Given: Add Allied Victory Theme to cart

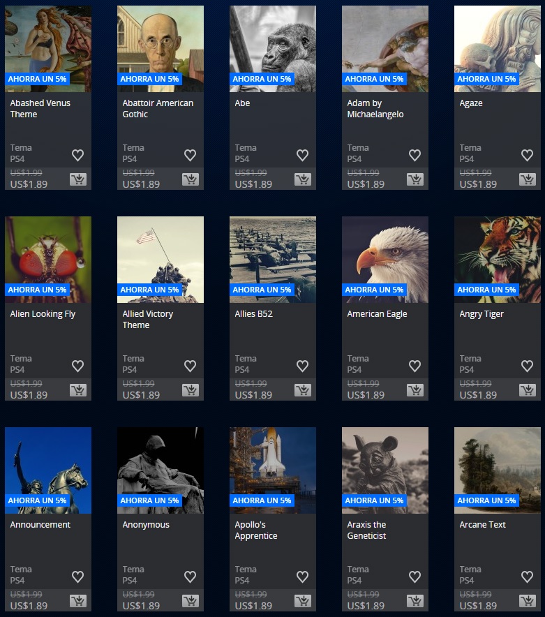Looking at the screenshot, I should [191, 390].
